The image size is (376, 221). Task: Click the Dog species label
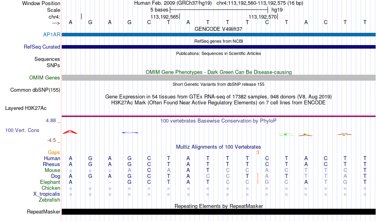tap(56, 176)
